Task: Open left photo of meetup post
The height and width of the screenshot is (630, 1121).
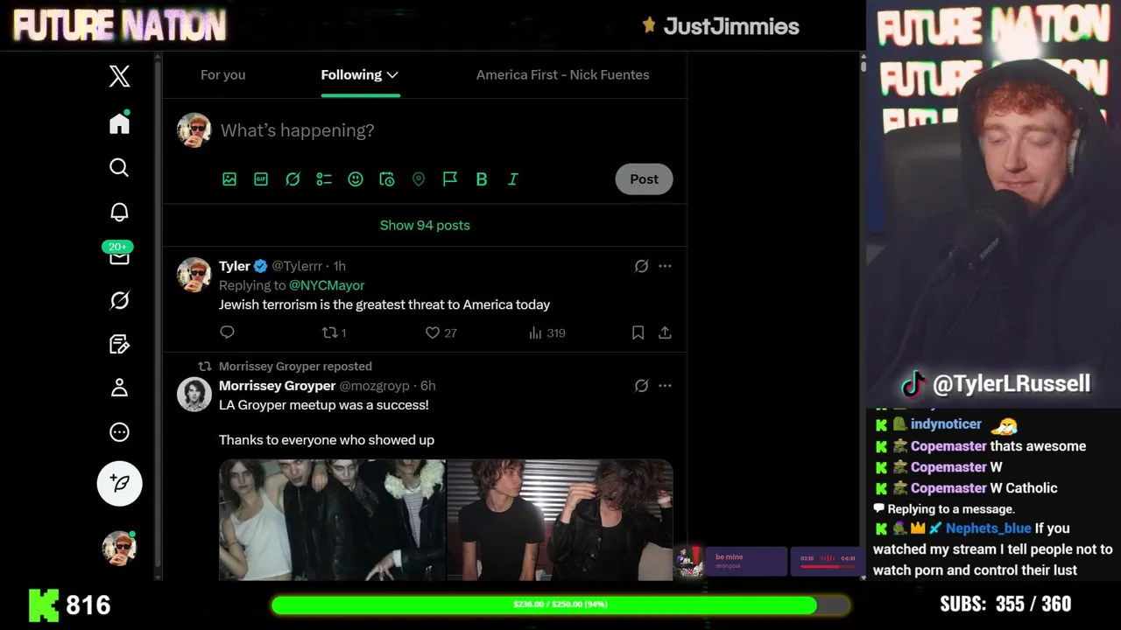Action: (332, 520)
